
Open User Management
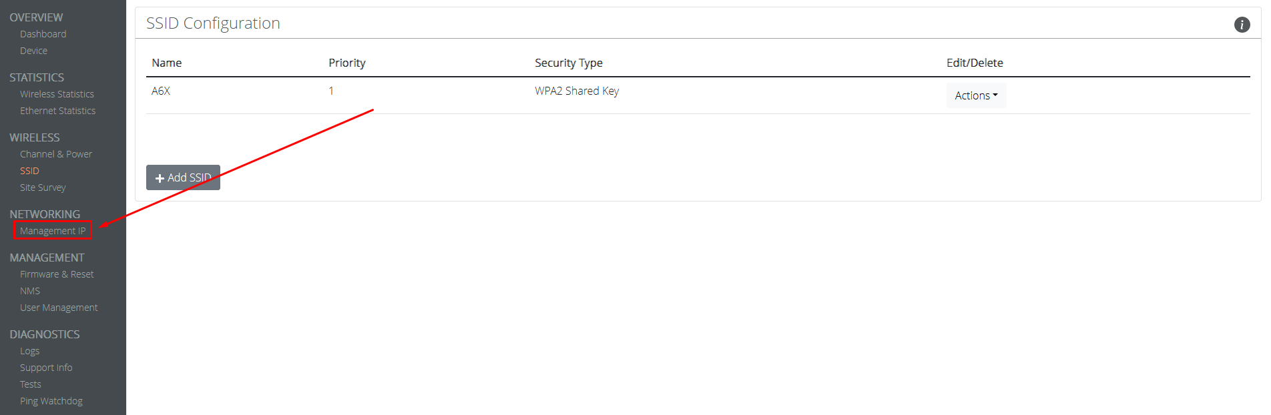[x=59, y=308]
